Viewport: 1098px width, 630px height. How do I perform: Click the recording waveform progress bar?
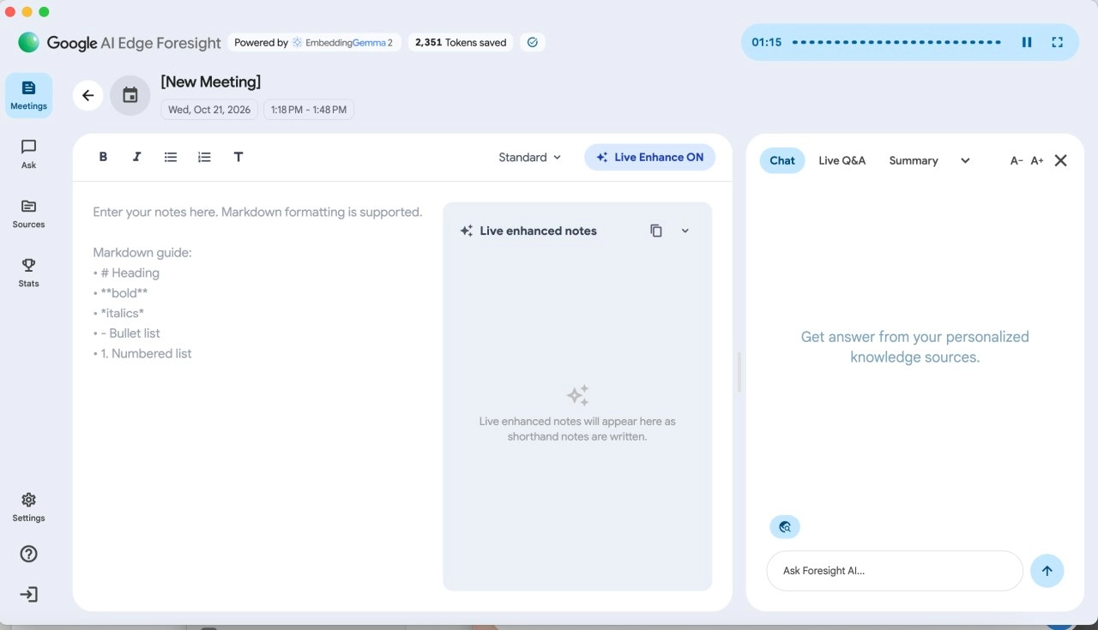click(x=896, y=42)
